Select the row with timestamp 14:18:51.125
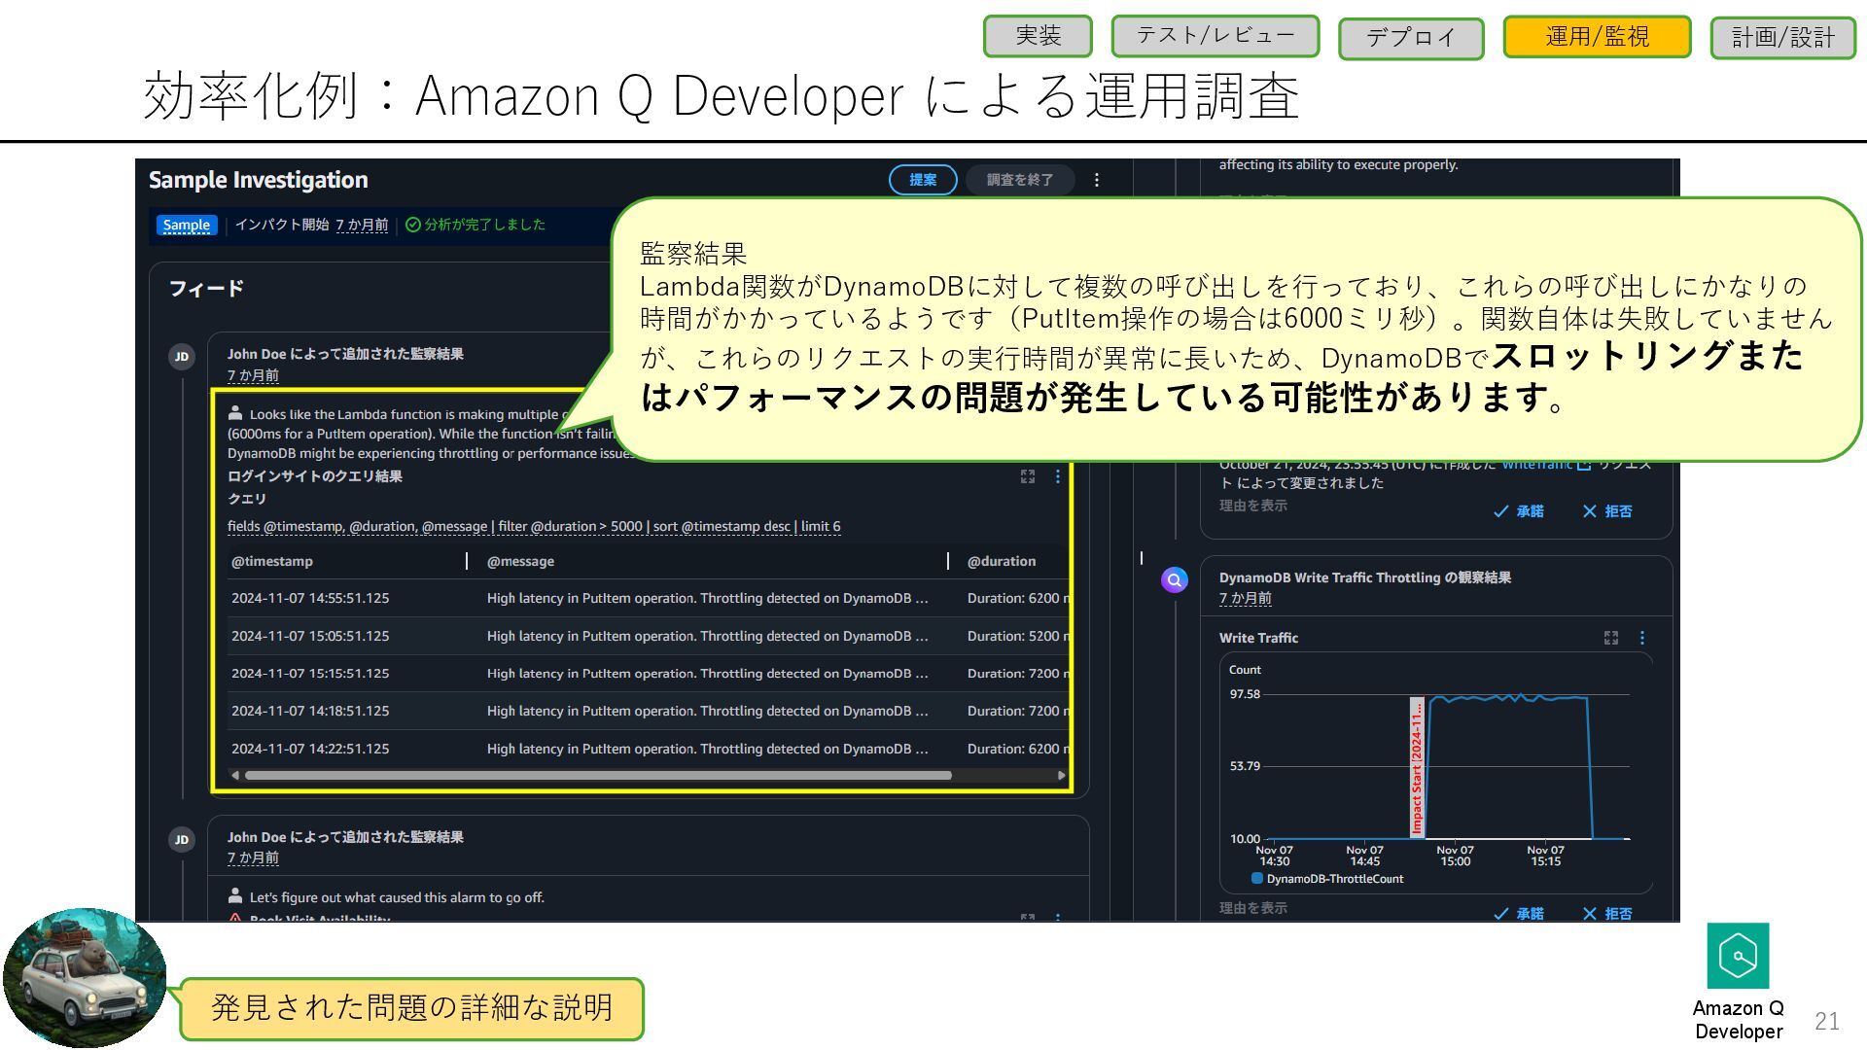Viewport: 1867px width, 1050px height. pos(649,711)
